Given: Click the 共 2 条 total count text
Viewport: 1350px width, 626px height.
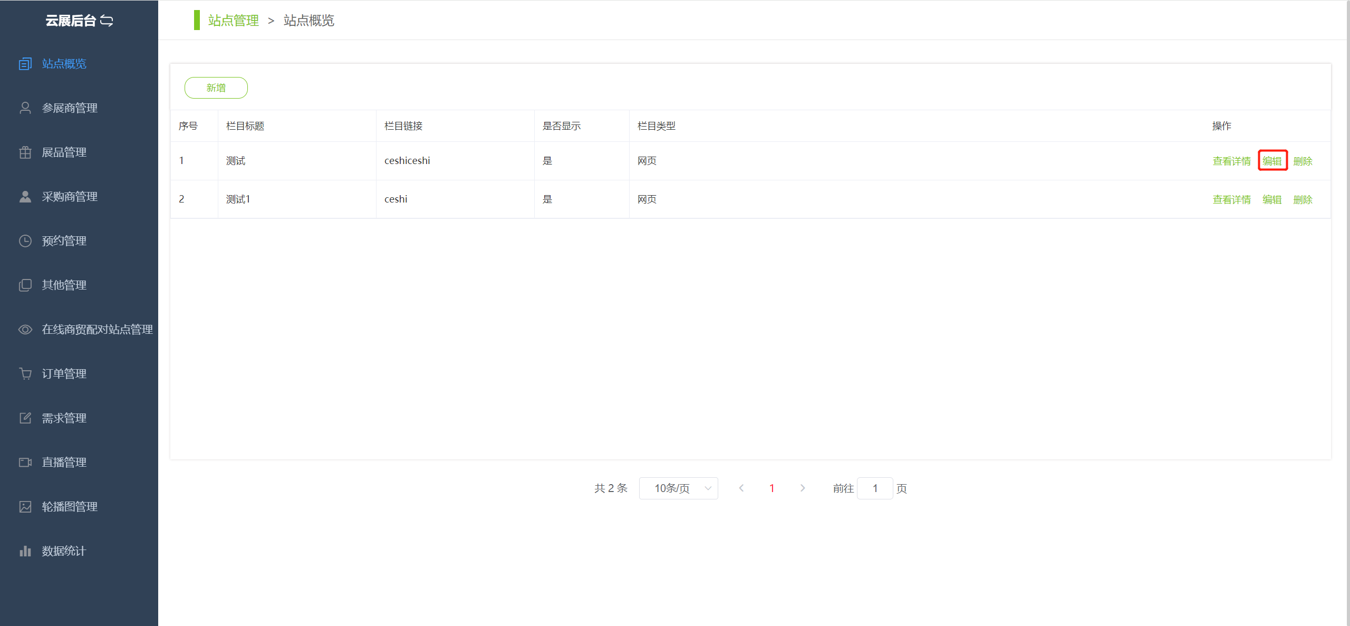Looking at the screenshot, I should coord(611,488).
